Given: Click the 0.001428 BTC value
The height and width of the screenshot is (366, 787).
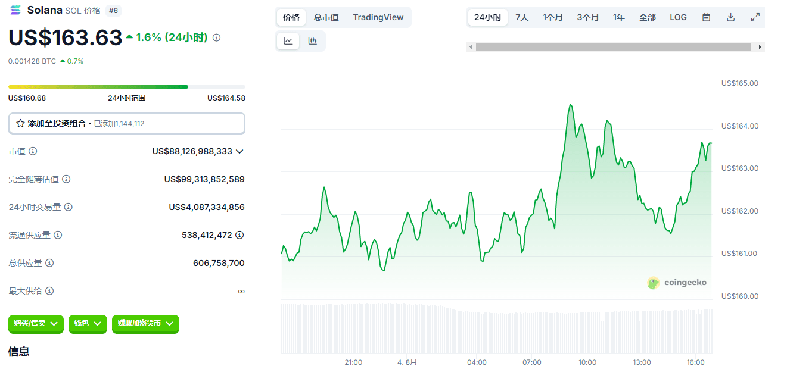Looking at the screenshot, I should tap(32, 61).
